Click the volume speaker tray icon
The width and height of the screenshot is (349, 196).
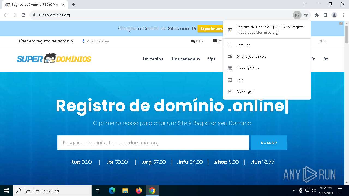314,191
